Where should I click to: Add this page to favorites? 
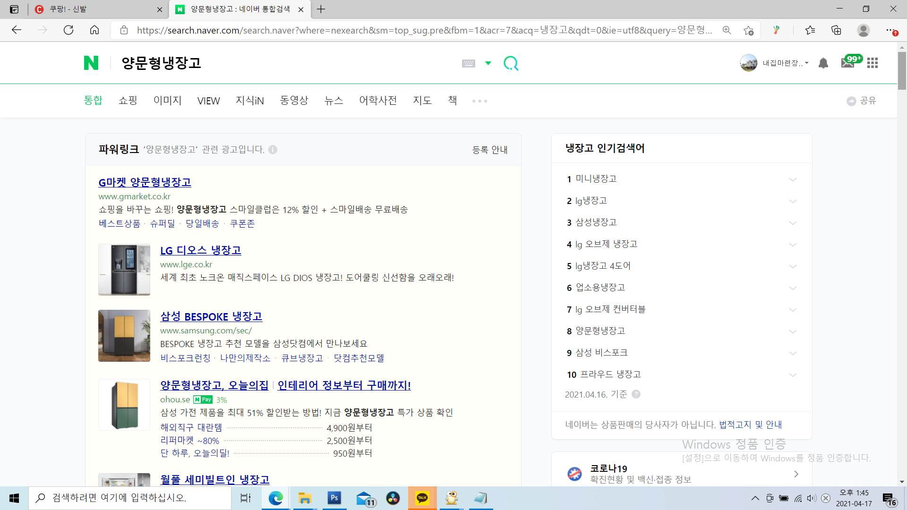(x=748, y=30)
